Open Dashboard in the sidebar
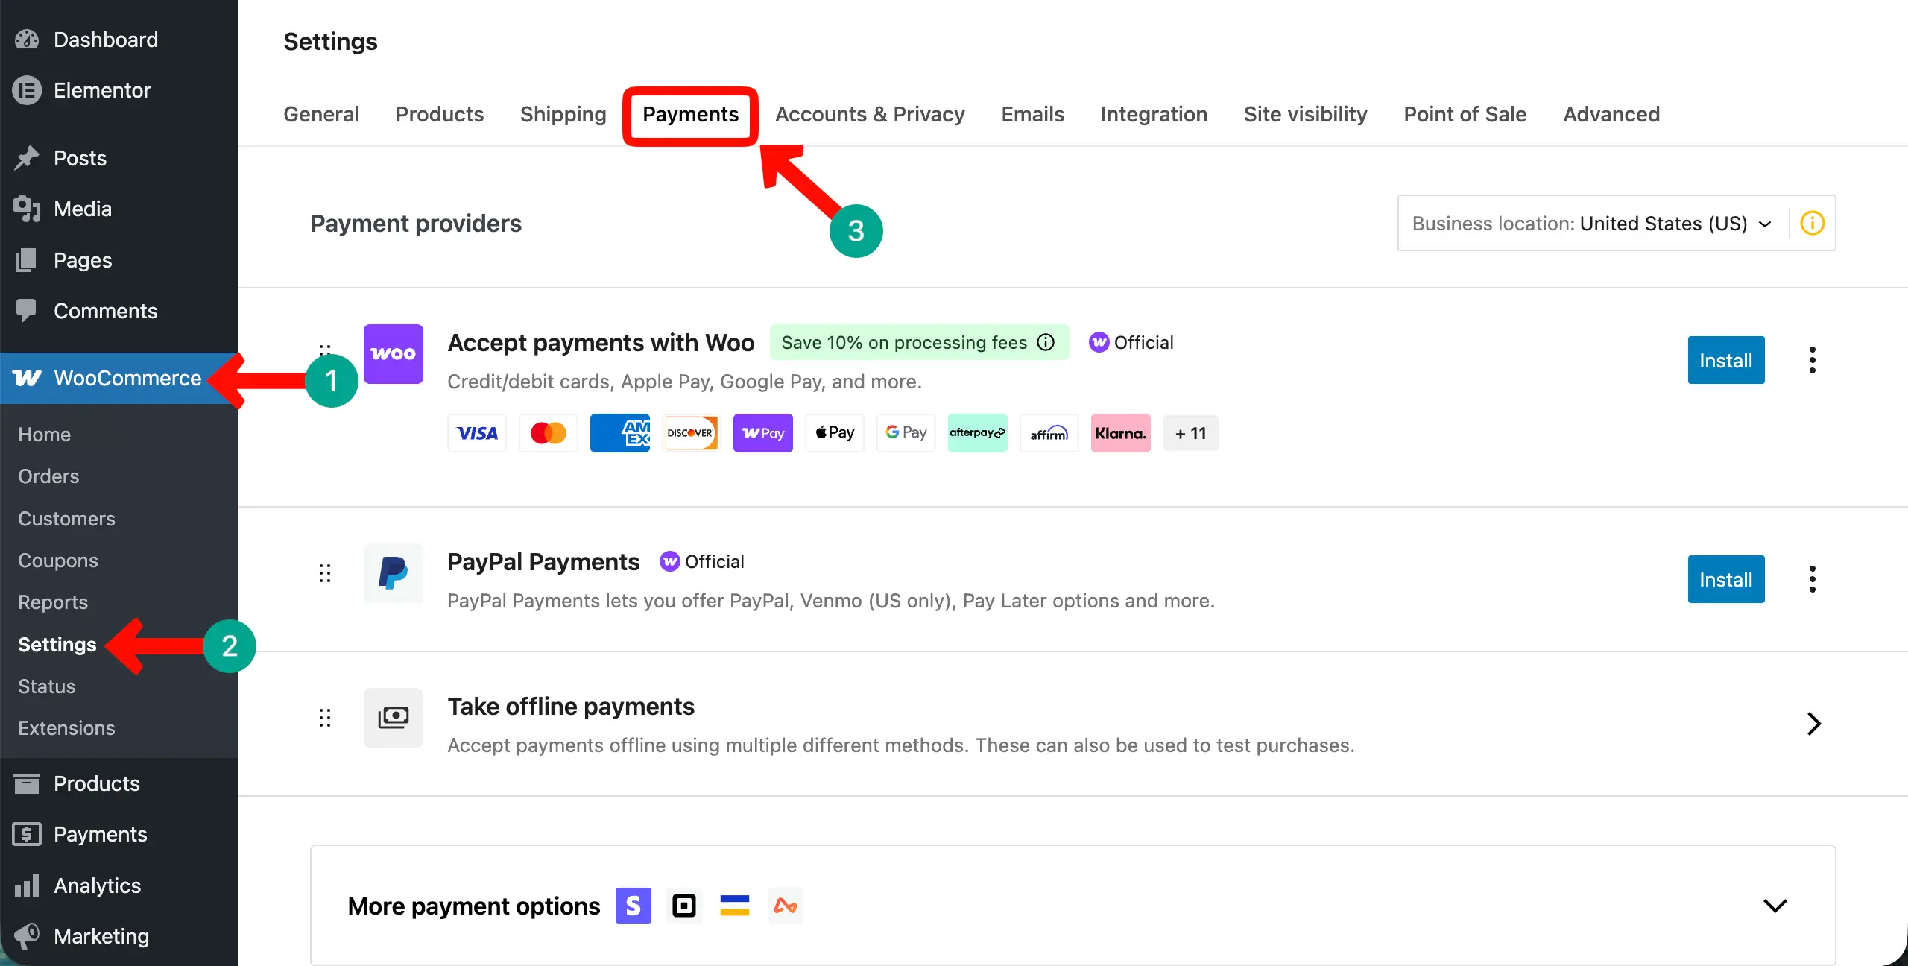This screenshot has height=966, width=1908. [x=106, y=40]
